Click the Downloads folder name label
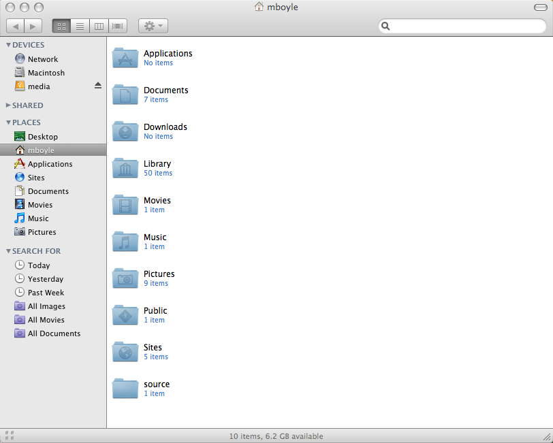 (x=165, y=127)
